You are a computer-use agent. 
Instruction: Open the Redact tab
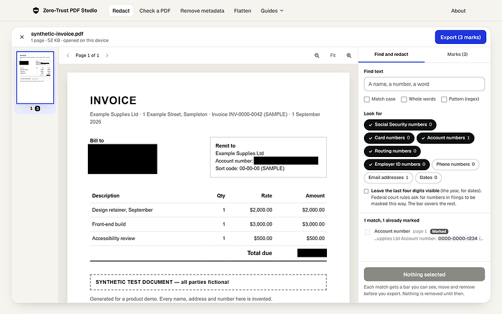coord(121,11)
